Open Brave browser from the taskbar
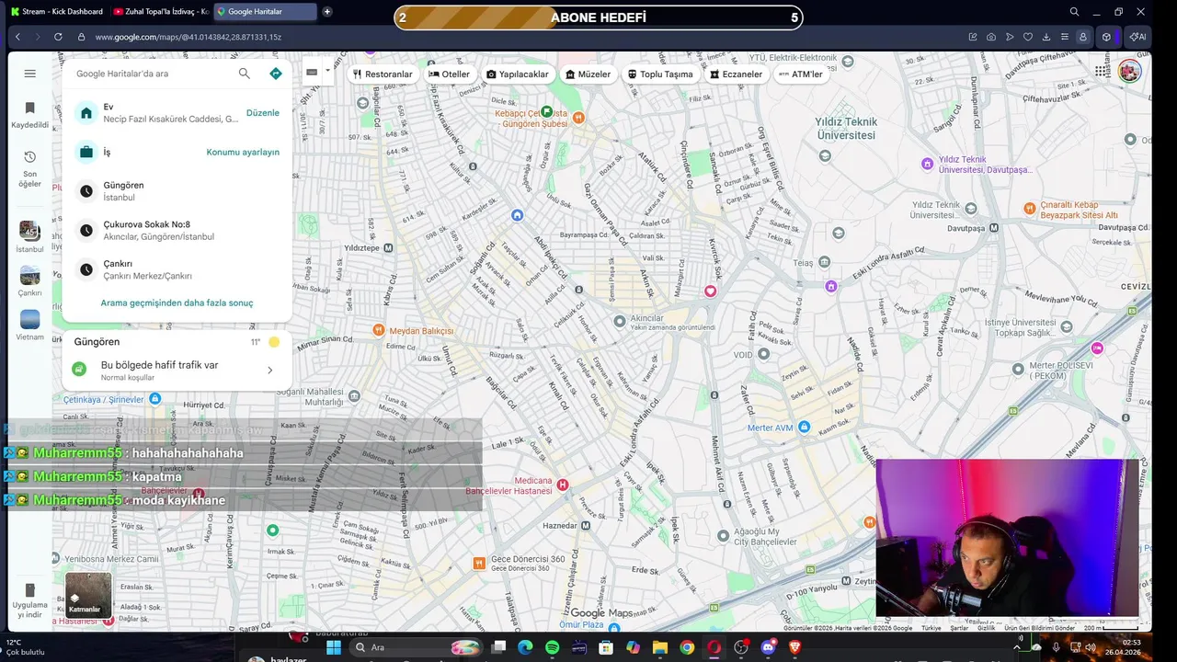This screenshot has width=1177, height=662. (795, 647)
